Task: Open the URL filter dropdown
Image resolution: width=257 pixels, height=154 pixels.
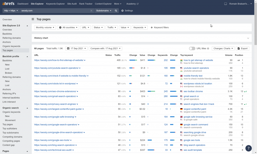Action: tap(85, 28)
